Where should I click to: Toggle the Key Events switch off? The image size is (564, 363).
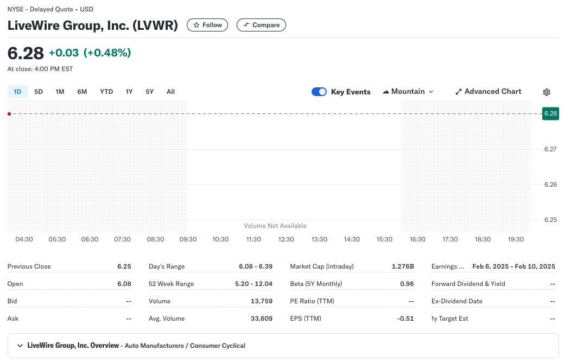pos(319,92)
